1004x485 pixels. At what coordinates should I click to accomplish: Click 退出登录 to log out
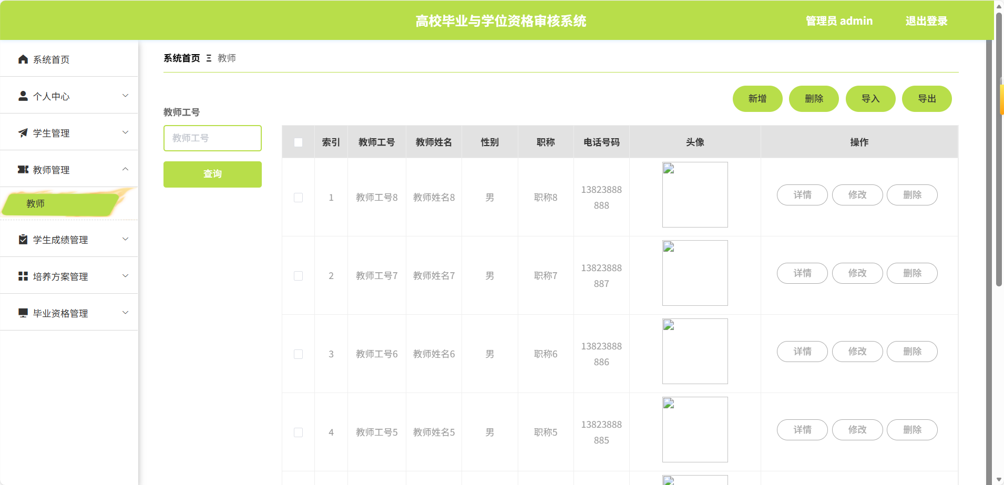click(x=926, y=21)
